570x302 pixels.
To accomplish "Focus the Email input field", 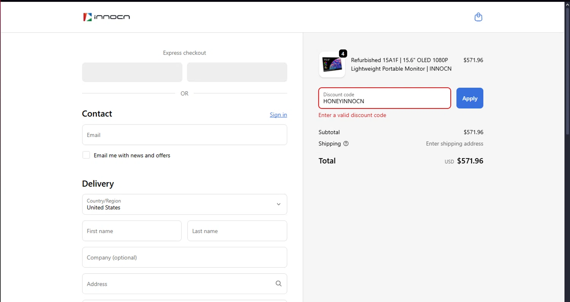I will [x=184, y=135].
